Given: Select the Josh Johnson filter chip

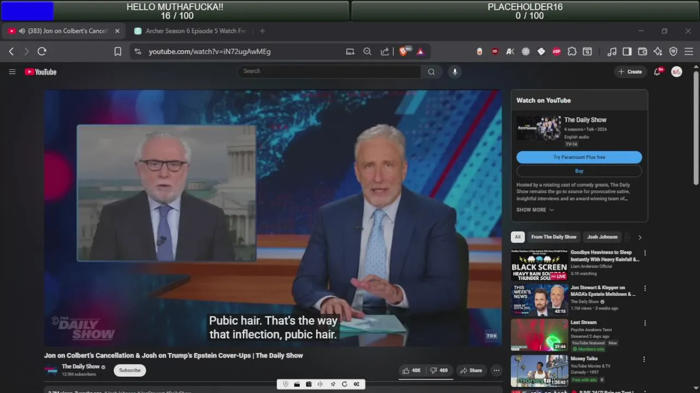Looking at the screenshot, I should (602, 237).
